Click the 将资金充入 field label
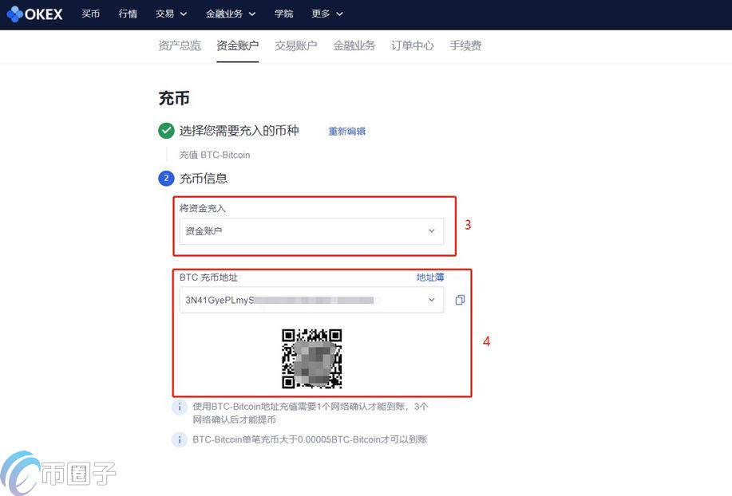Viewport: 732px width, 496px height. coord(203,208)
